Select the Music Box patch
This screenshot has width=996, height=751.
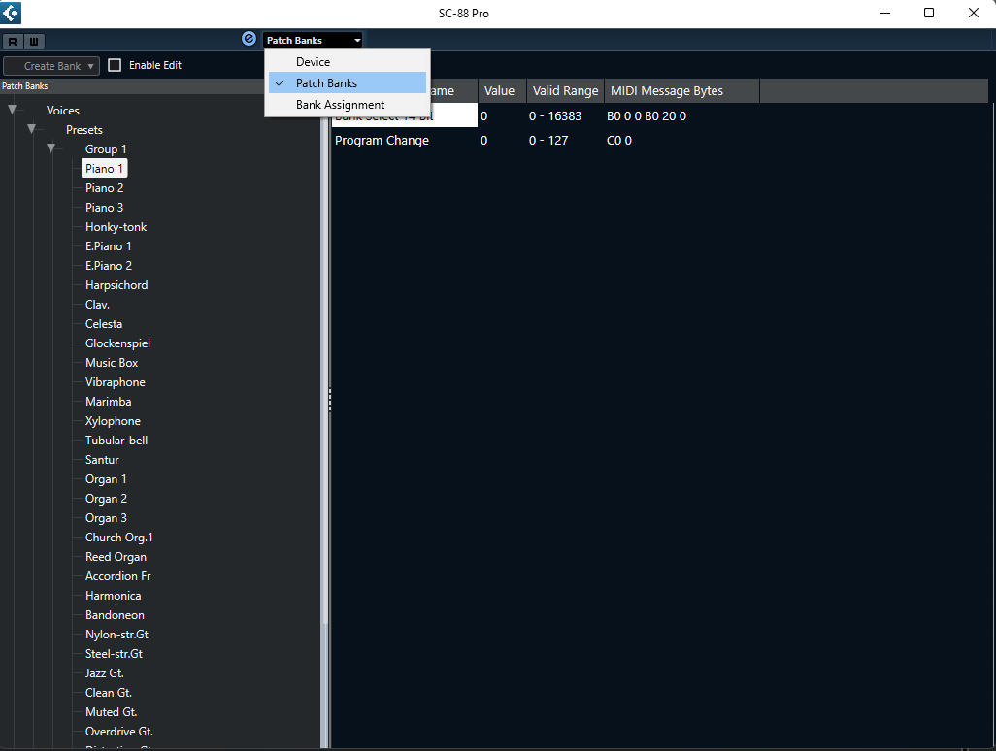[112, 363]
